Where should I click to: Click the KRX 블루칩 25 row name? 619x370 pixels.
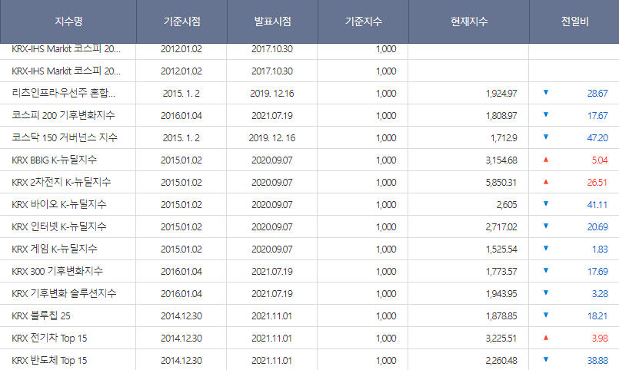[41, 315]
